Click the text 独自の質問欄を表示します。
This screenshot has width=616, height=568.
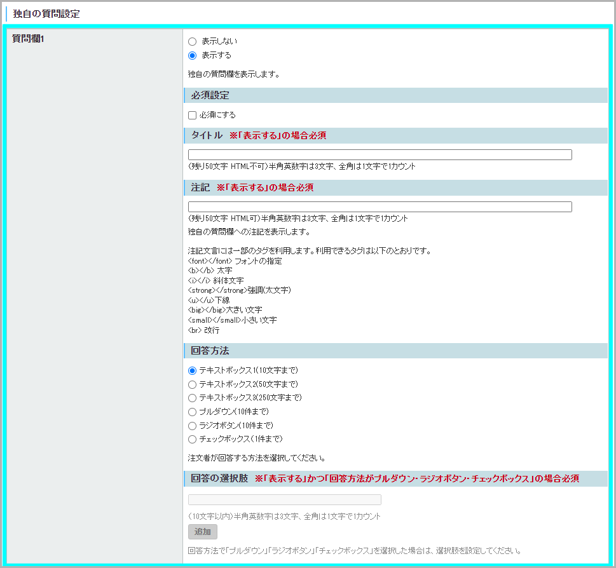pyautogui.click(x=234, y=74)
